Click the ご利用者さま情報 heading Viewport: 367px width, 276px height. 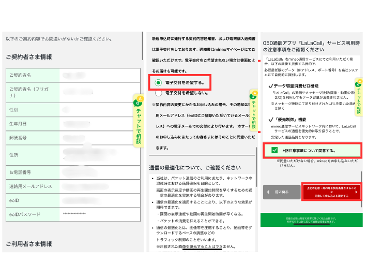coord(29,244)
